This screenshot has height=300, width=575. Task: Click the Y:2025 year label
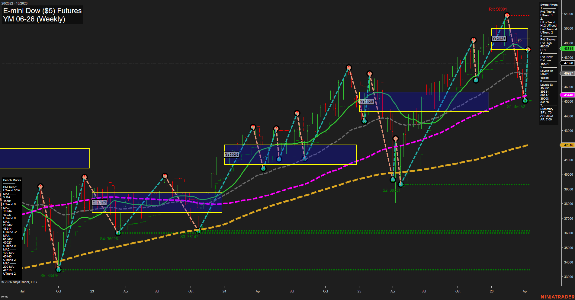(367, 102)
